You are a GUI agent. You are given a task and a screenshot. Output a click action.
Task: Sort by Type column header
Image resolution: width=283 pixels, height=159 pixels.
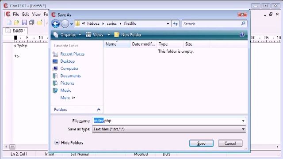point(170,44)
